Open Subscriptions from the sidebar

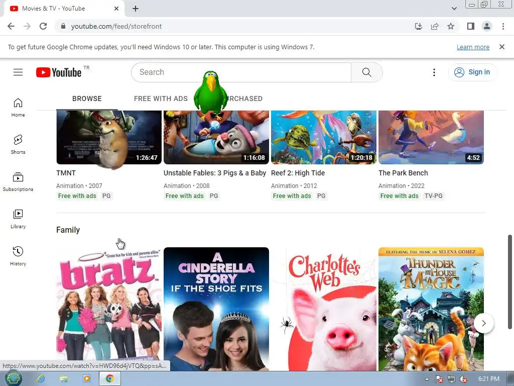(x=18, y=182)
